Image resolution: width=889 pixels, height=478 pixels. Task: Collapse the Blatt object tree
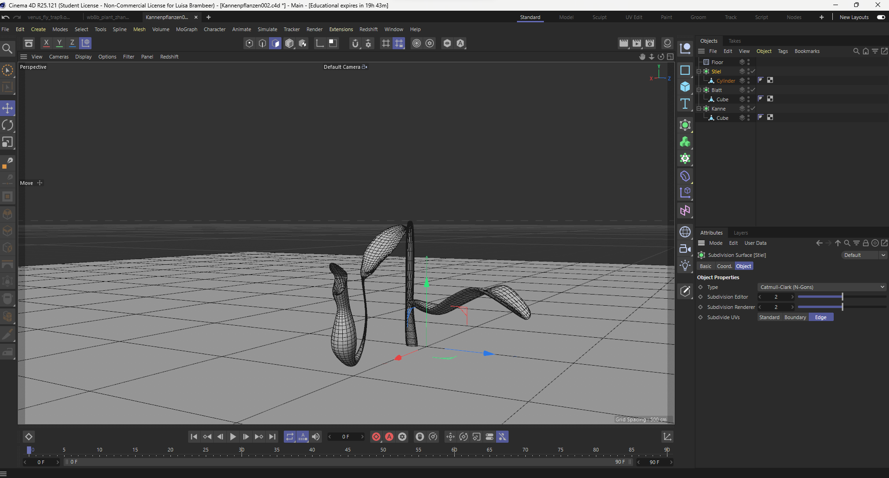coord(699,90)
